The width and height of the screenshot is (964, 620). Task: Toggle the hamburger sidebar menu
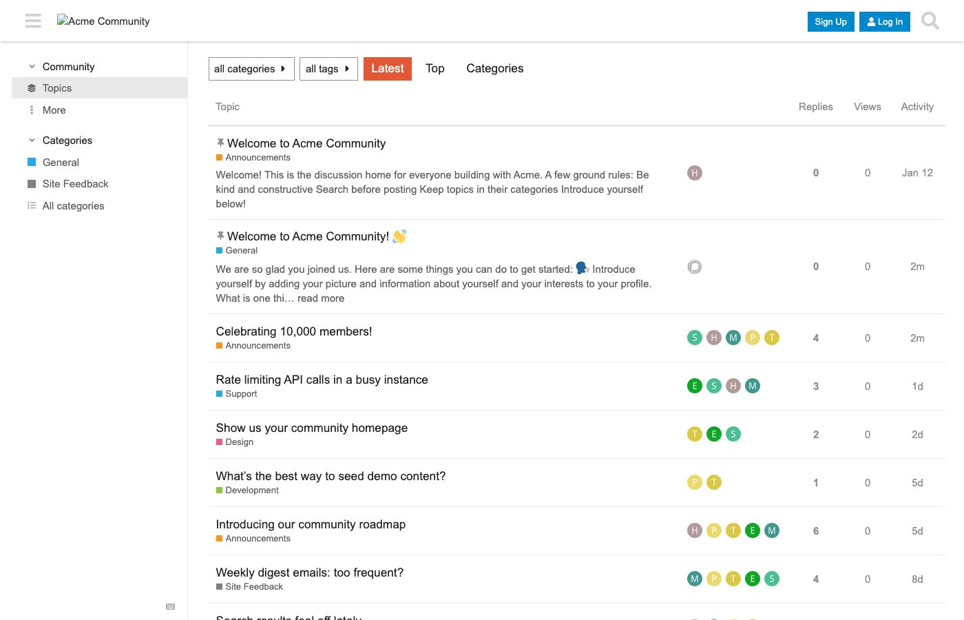click(33, 21)
